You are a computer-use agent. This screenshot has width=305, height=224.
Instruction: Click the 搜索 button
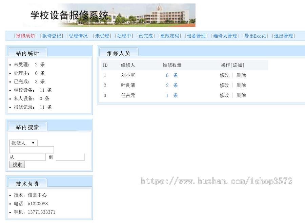[x=17, y=164]
